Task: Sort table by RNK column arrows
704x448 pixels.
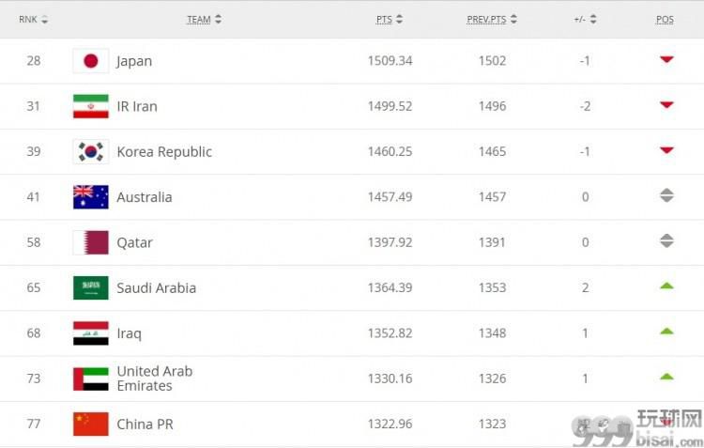Action: pyautogui.click(x=44, y=20)
